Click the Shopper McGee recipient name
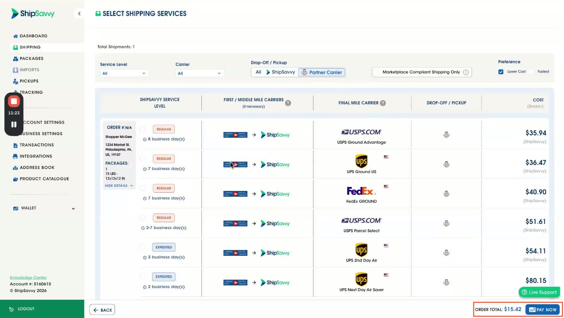 point(119,137)
